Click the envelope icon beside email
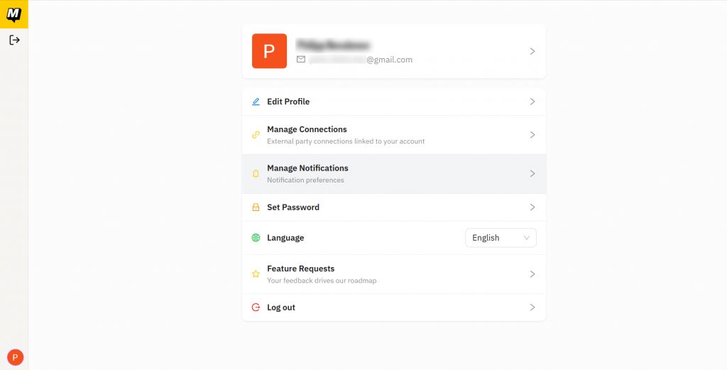This screenshot has width=727, height=370. point(301,60)
